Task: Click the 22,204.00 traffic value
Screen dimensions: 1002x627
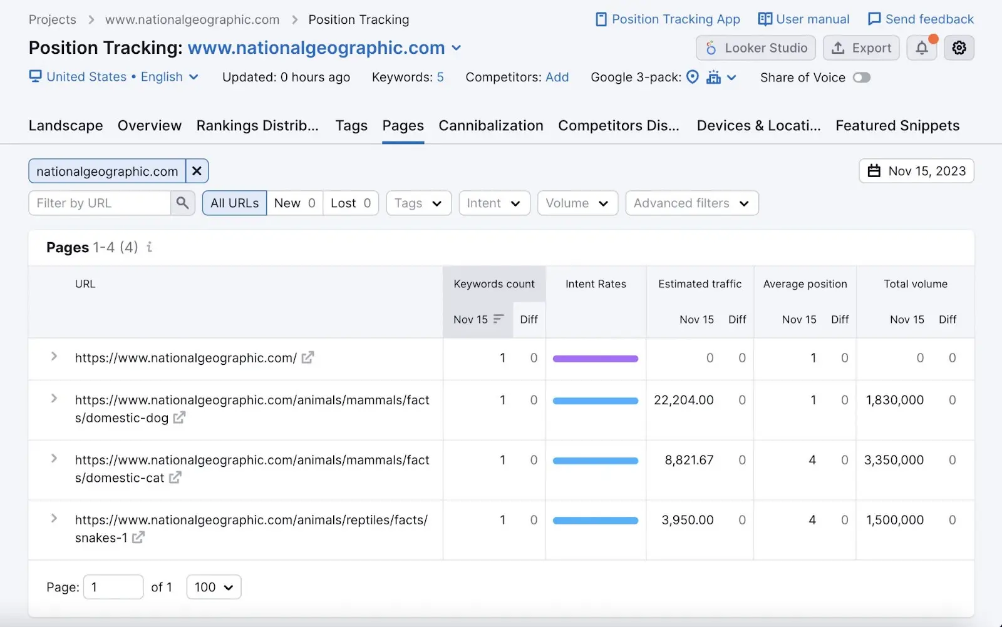Action: tap(684, 400)
